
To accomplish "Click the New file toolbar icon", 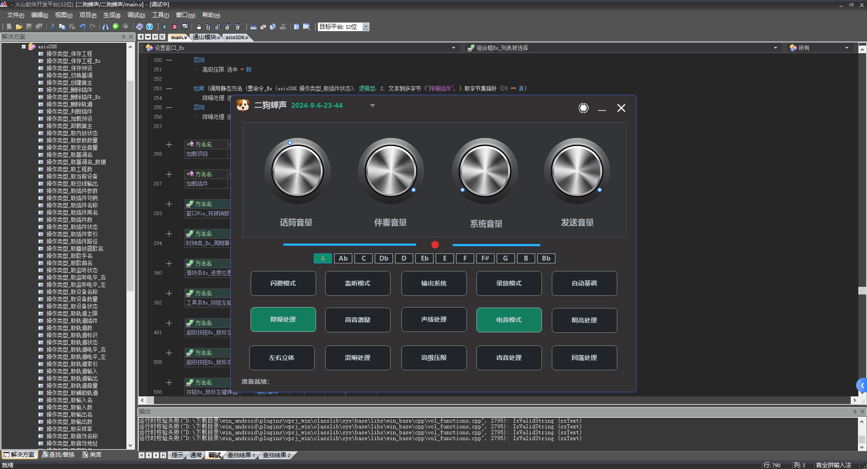I will [9, 27].
